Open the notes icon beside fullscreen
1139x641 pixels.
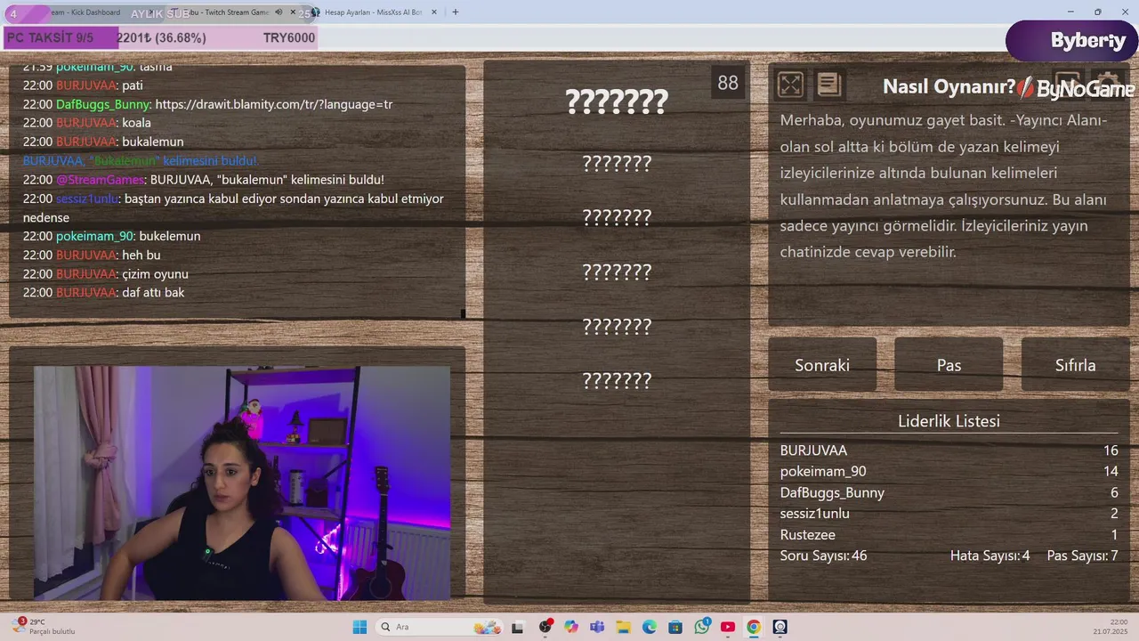(x=828, y=85)
